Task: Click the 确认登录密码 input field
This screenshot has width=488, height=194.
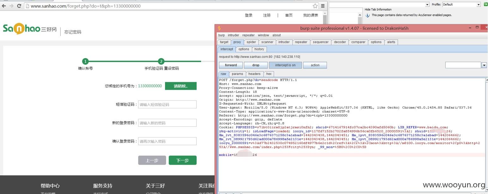Action: [x=167, y=141]
